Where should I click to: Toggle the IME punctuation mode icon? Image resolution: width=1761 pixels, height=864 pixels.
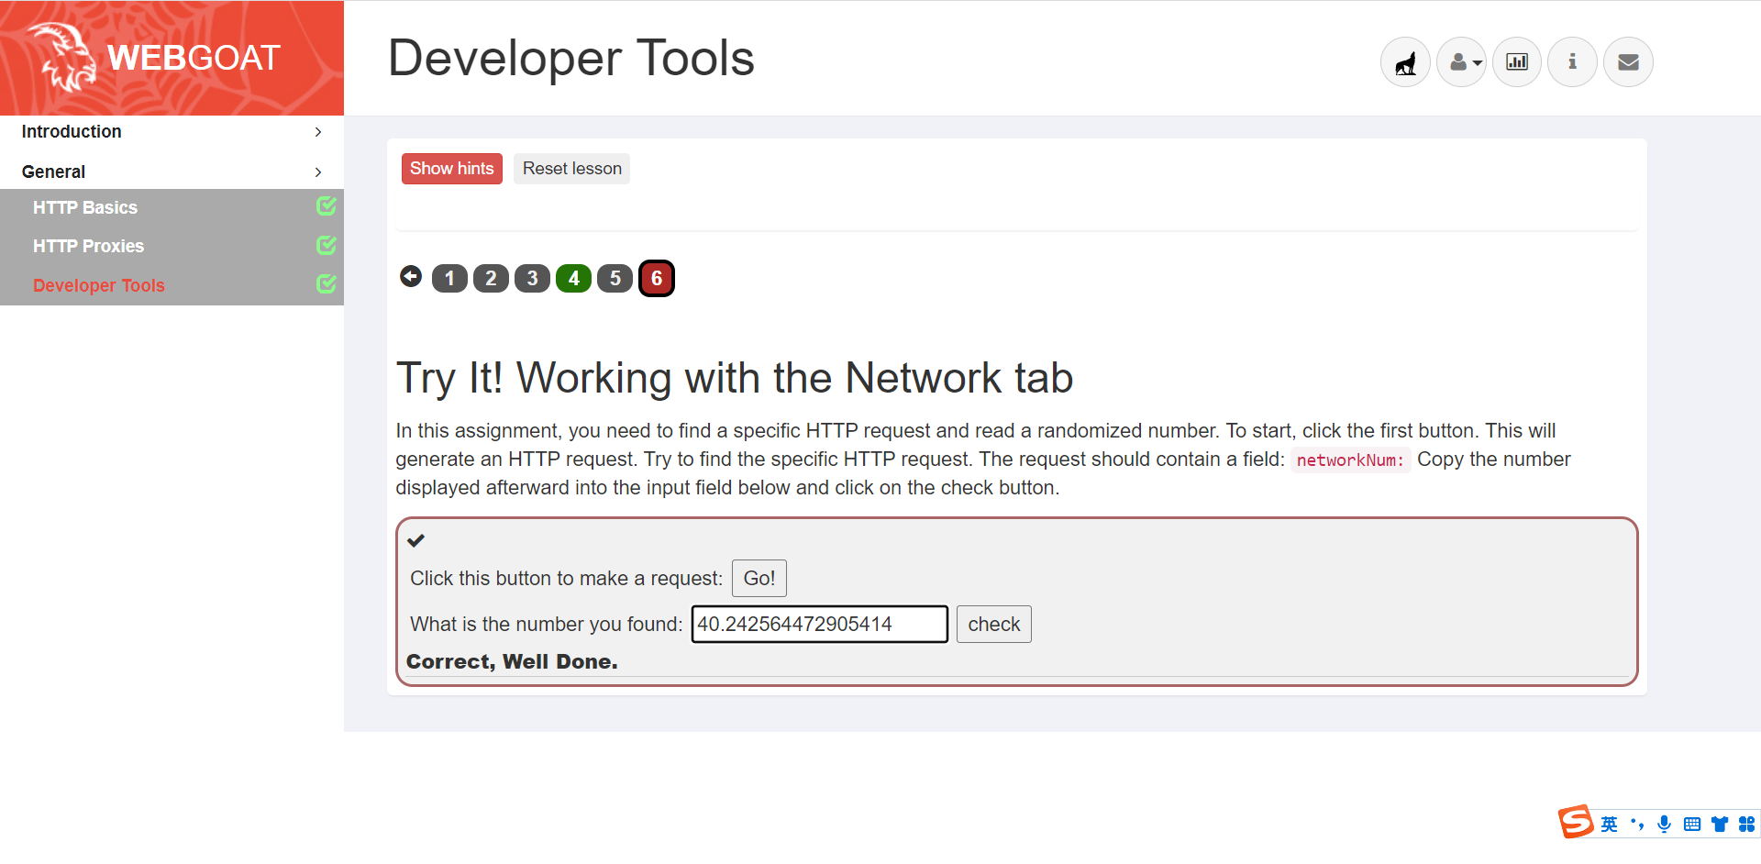tap(1637, 825)
